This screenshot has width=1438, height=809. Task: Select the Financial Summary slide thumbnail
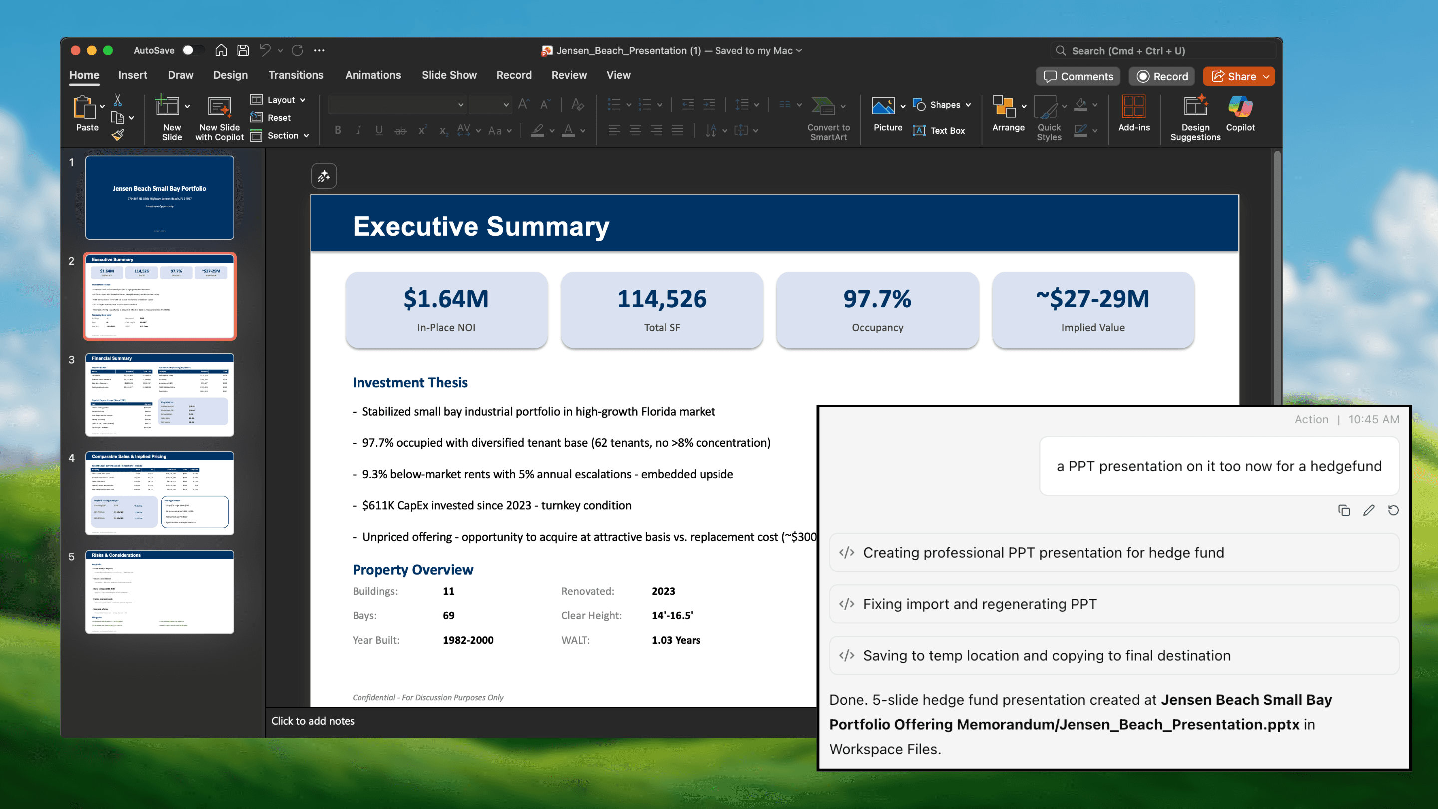point(160,395)
